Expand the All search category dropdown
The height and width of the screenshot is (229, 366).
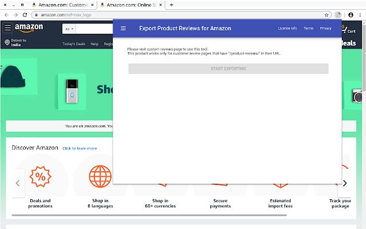pos(69,29)
